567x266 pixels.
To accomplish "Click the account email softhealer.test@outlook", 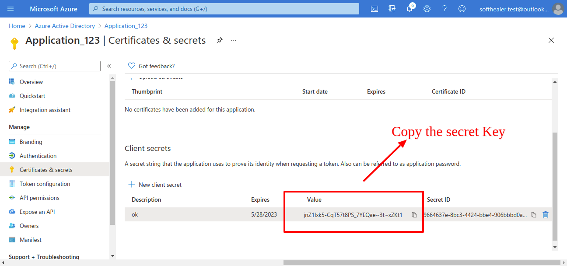I will click(514, 9).
